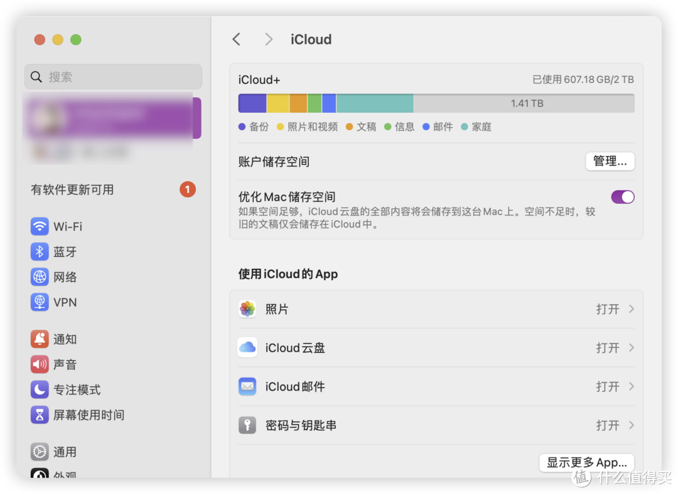This screenshot has height=494, width=678.
Task: Click the globe icon for 网络 settings
Action: [40, 276]
